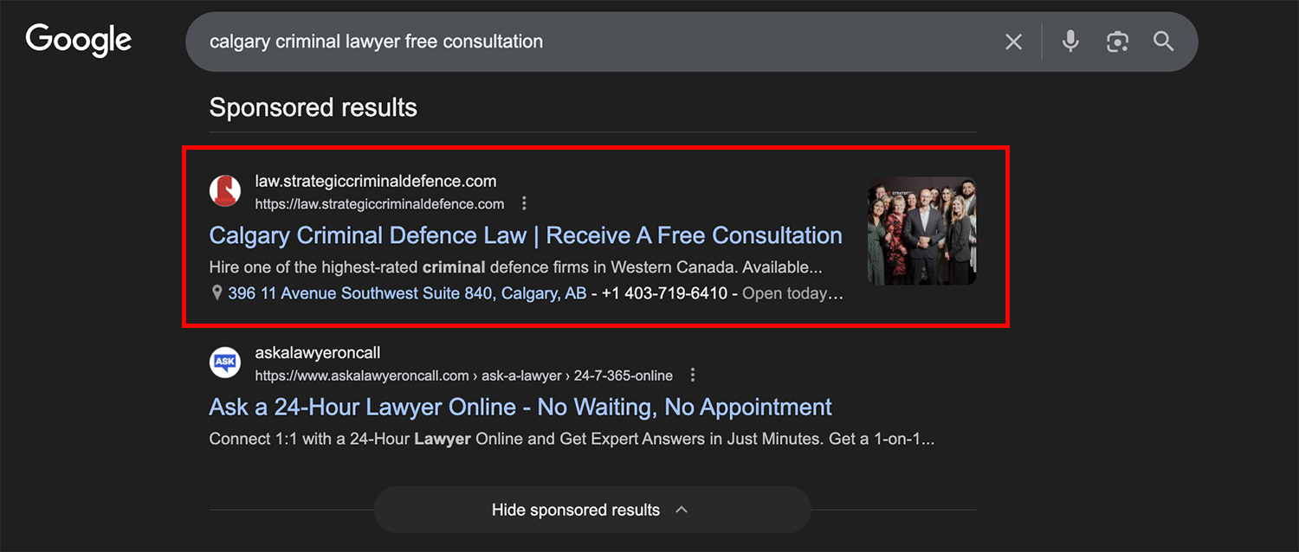Click the https://law.strategiccriminaldefence.com URL
Image resolution: width=1299 pixels, height=552 pixels.
pyautogui.click(x=378, y=204)
